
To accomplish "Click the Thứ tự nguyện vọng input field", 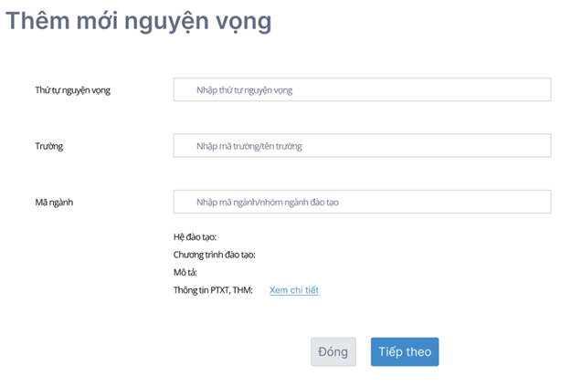I will (x=362, y=89).
